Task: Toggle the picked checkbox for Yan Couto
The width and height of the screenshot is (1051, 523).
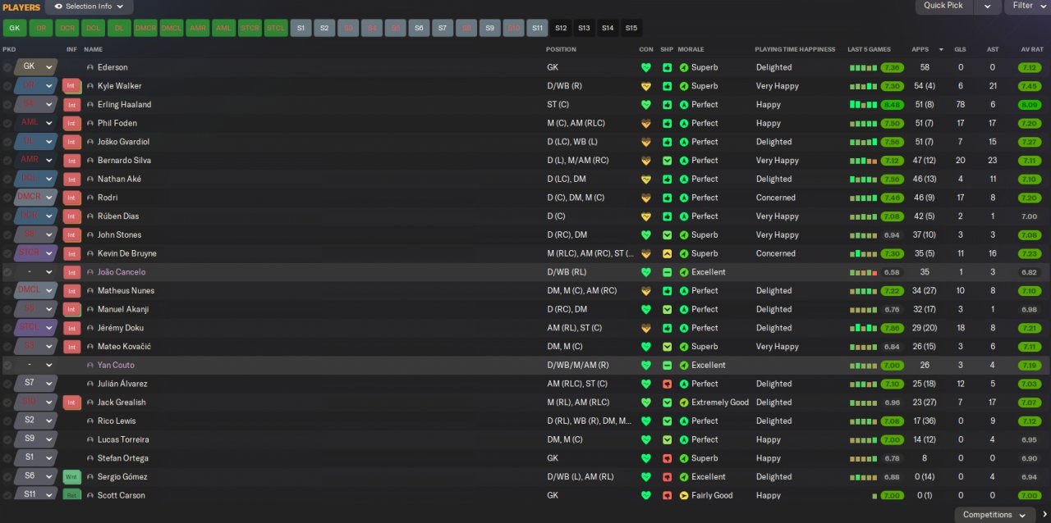Action: (x=7, y=365)
